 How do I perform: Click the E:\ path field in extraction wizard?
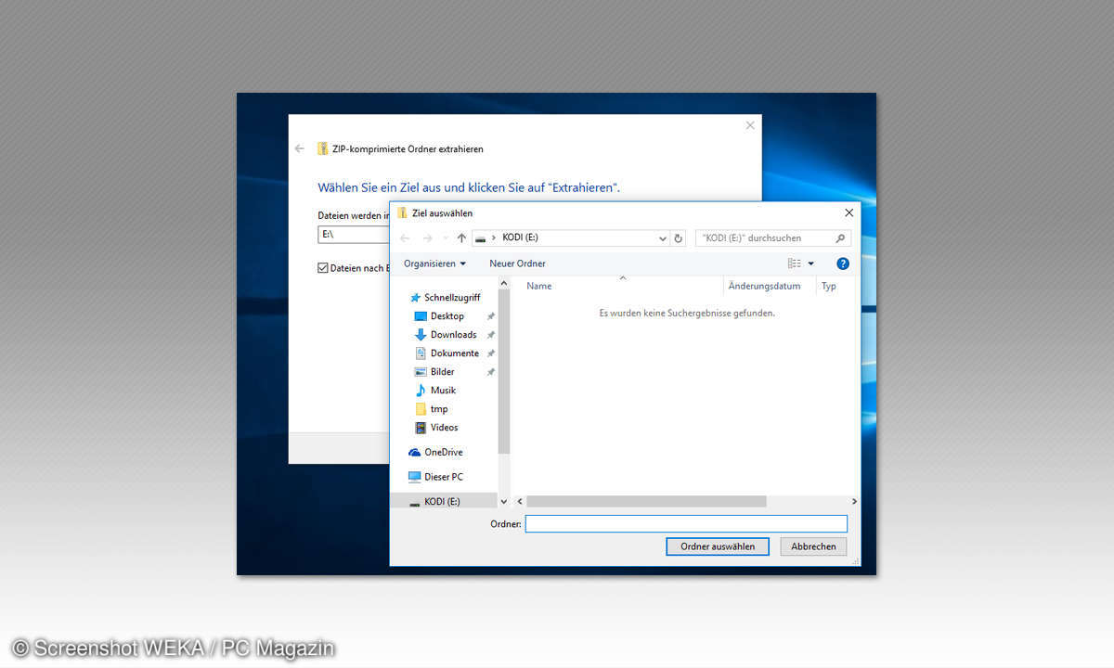pos(354,235)
